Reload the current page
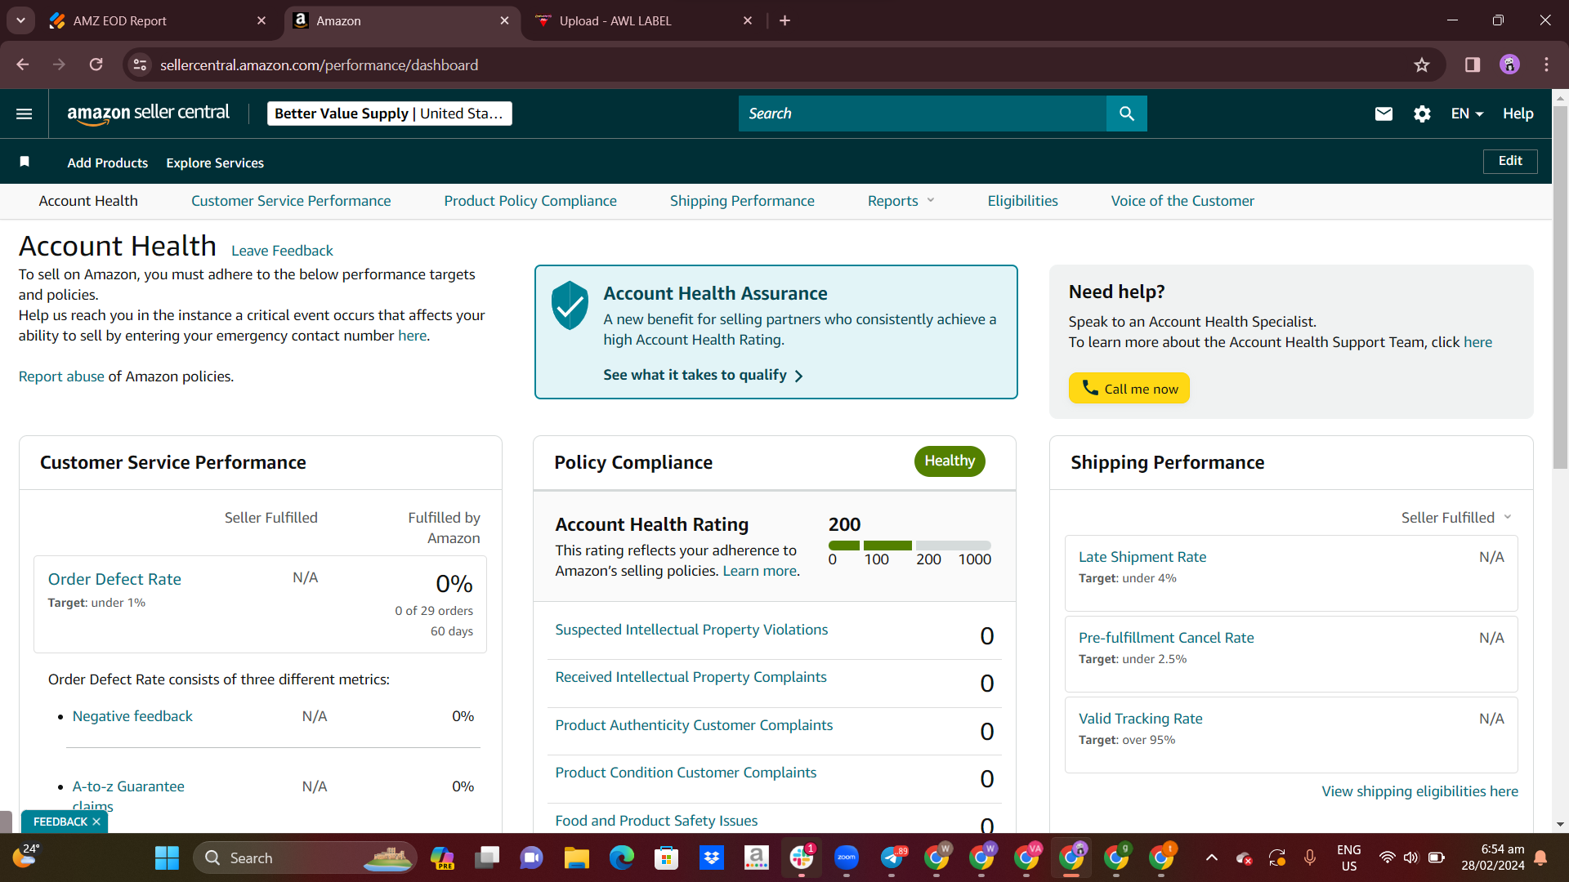 tap(96, 65)
